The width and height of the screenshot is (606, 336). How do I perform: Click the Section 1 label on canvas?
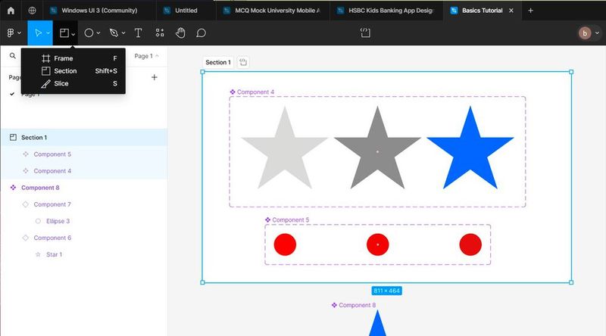[218, 62]
